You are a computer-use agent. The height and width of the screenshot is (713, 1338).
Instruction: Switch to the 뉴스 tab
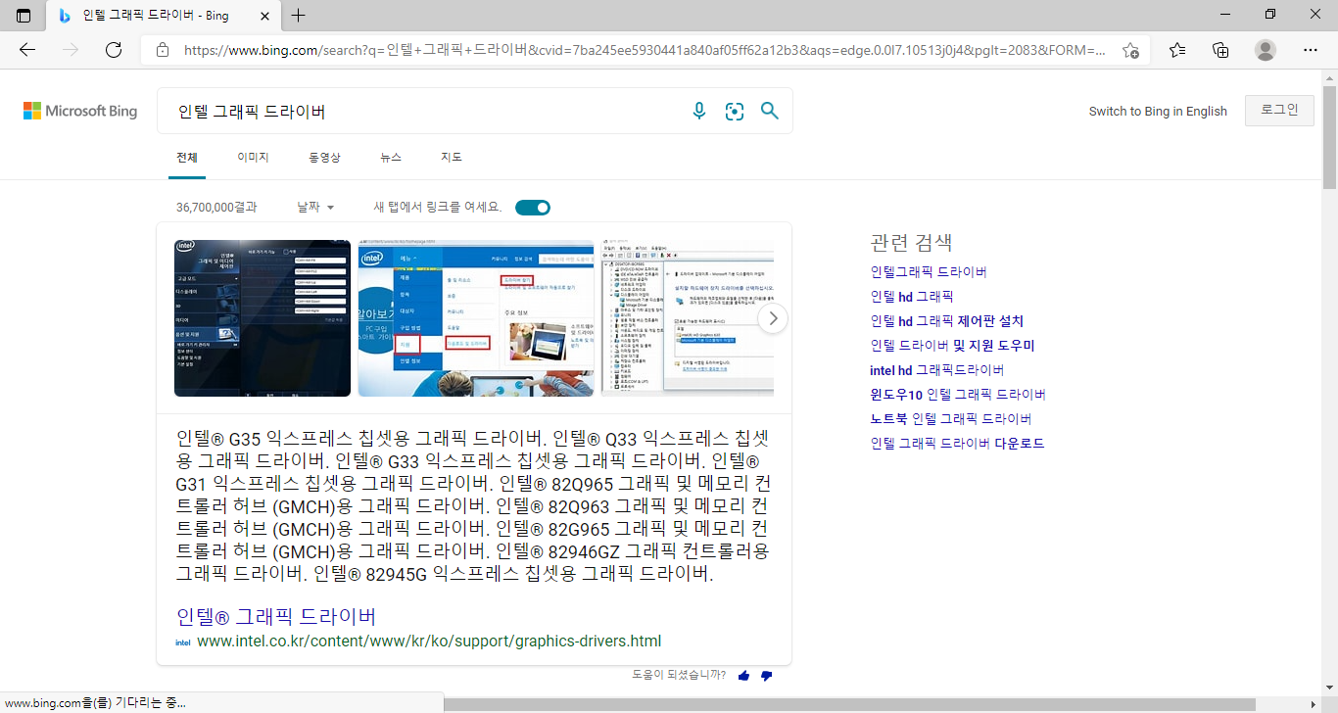pos(391,158)
